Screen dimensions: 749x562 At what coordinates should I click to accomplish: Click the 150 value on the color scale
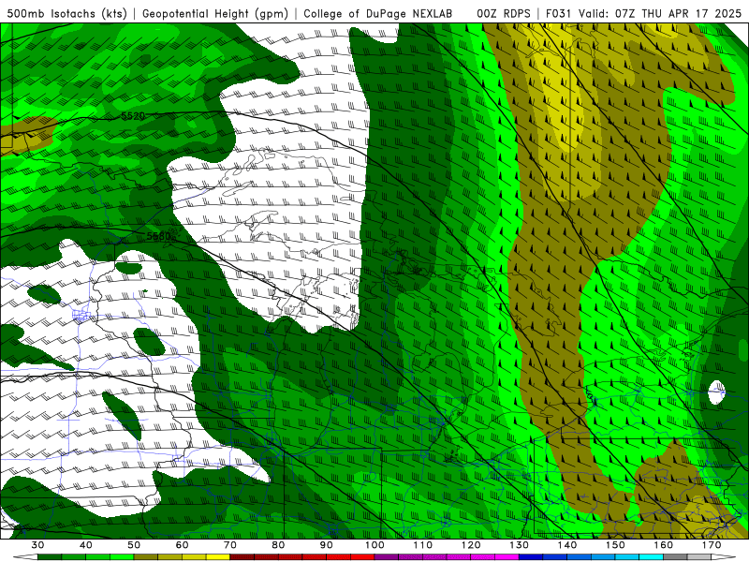615,545
